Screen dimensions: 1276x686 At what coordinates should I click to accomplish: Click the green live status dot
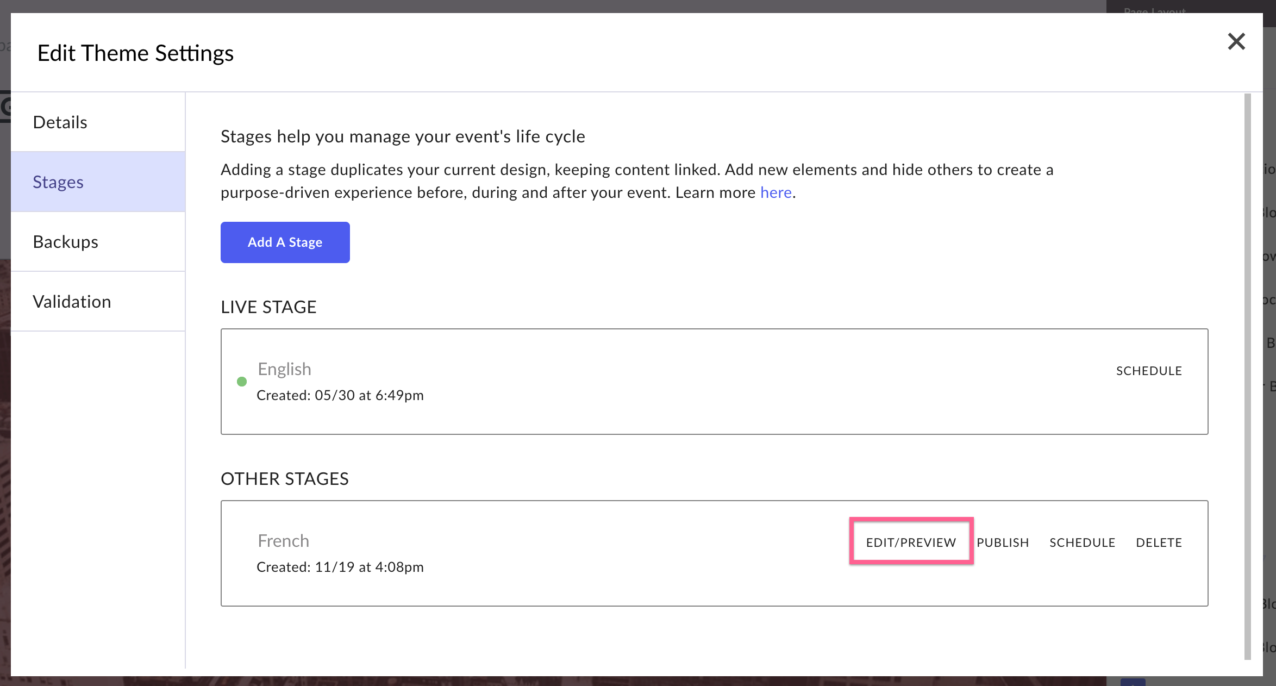242,382
